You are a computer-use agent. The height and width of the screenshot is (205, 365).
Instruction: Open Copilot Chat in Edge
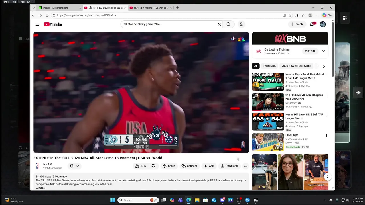327,15
